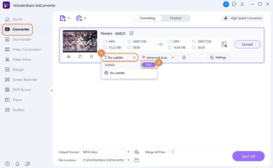Open the headset support icon
Image resolution: width=273 pixels, height=168 pixels.
coord(234,4)
